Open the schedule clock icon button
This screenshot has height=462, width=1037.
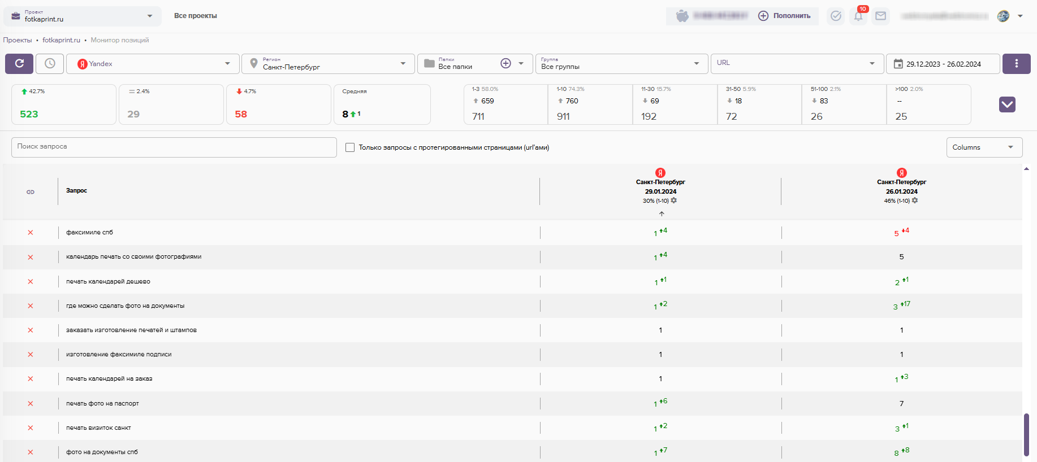tap(50, 64)
